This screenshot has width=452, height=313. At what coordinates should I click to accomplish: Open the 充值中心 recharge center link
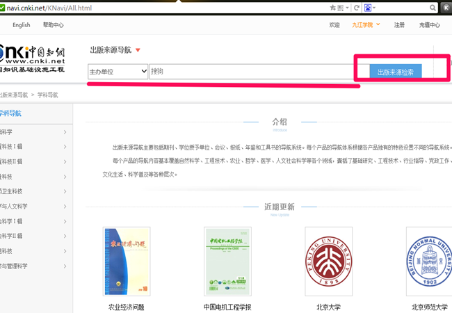[x=430, y=25]
